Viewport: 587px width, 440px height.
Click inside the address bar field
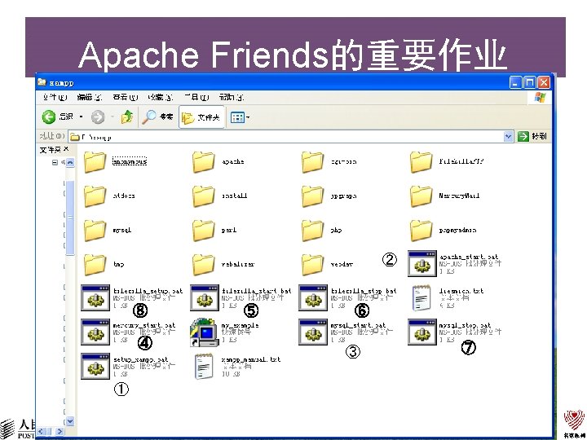(286, 137)
